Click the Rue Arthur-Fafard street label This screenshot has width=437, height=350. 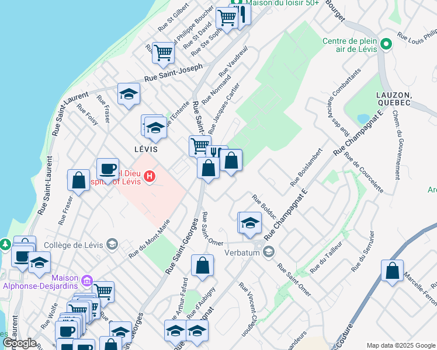pyautogui.click(x=179, y=299)
